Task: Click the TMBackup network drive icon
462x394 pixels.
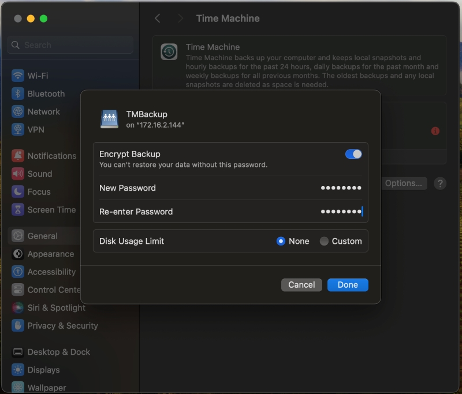Action: [109, 119]
